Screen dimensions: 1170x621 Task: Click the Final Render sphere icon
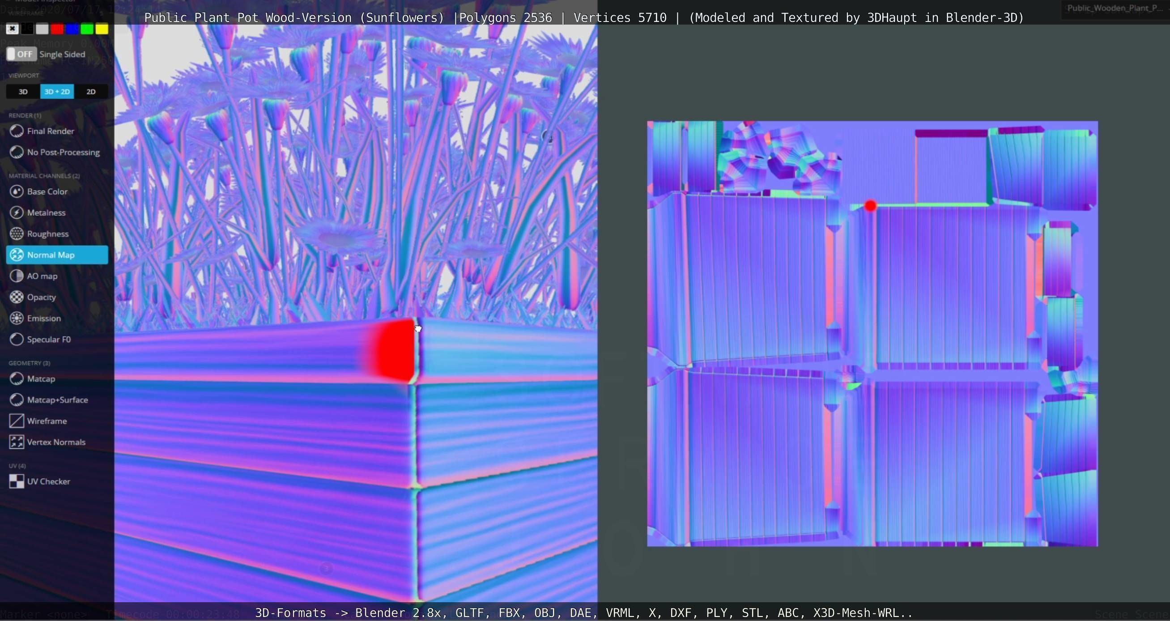[x=17, y=131]
